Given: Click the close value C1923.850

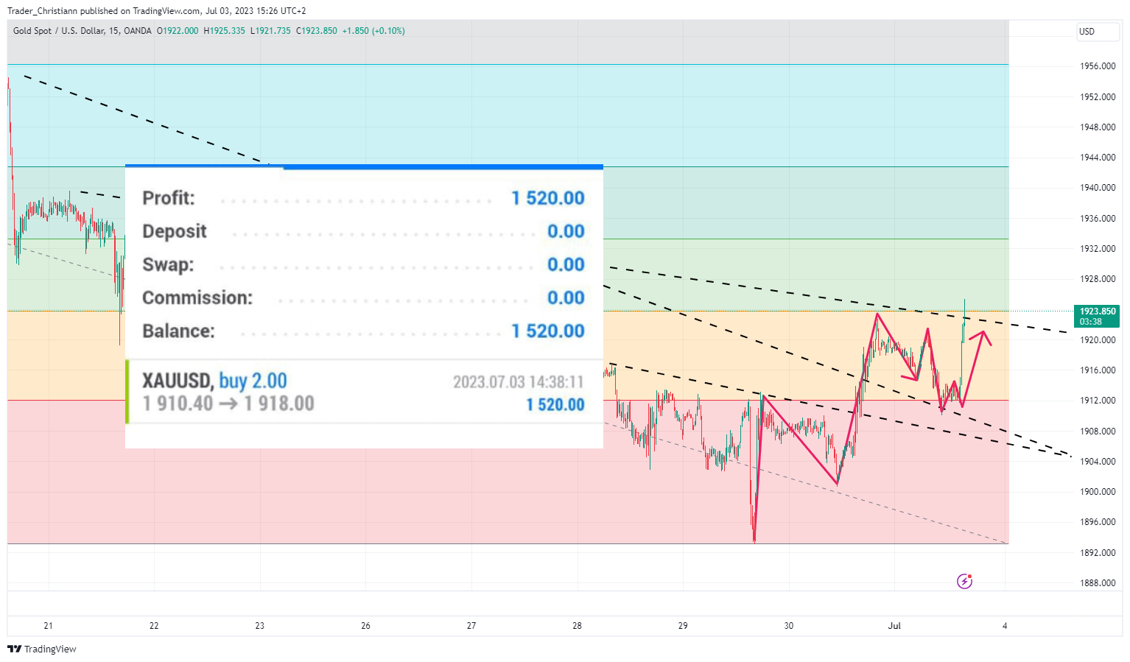Looking at the screenshot, I should pyautogui.click(x=317, y=31).
